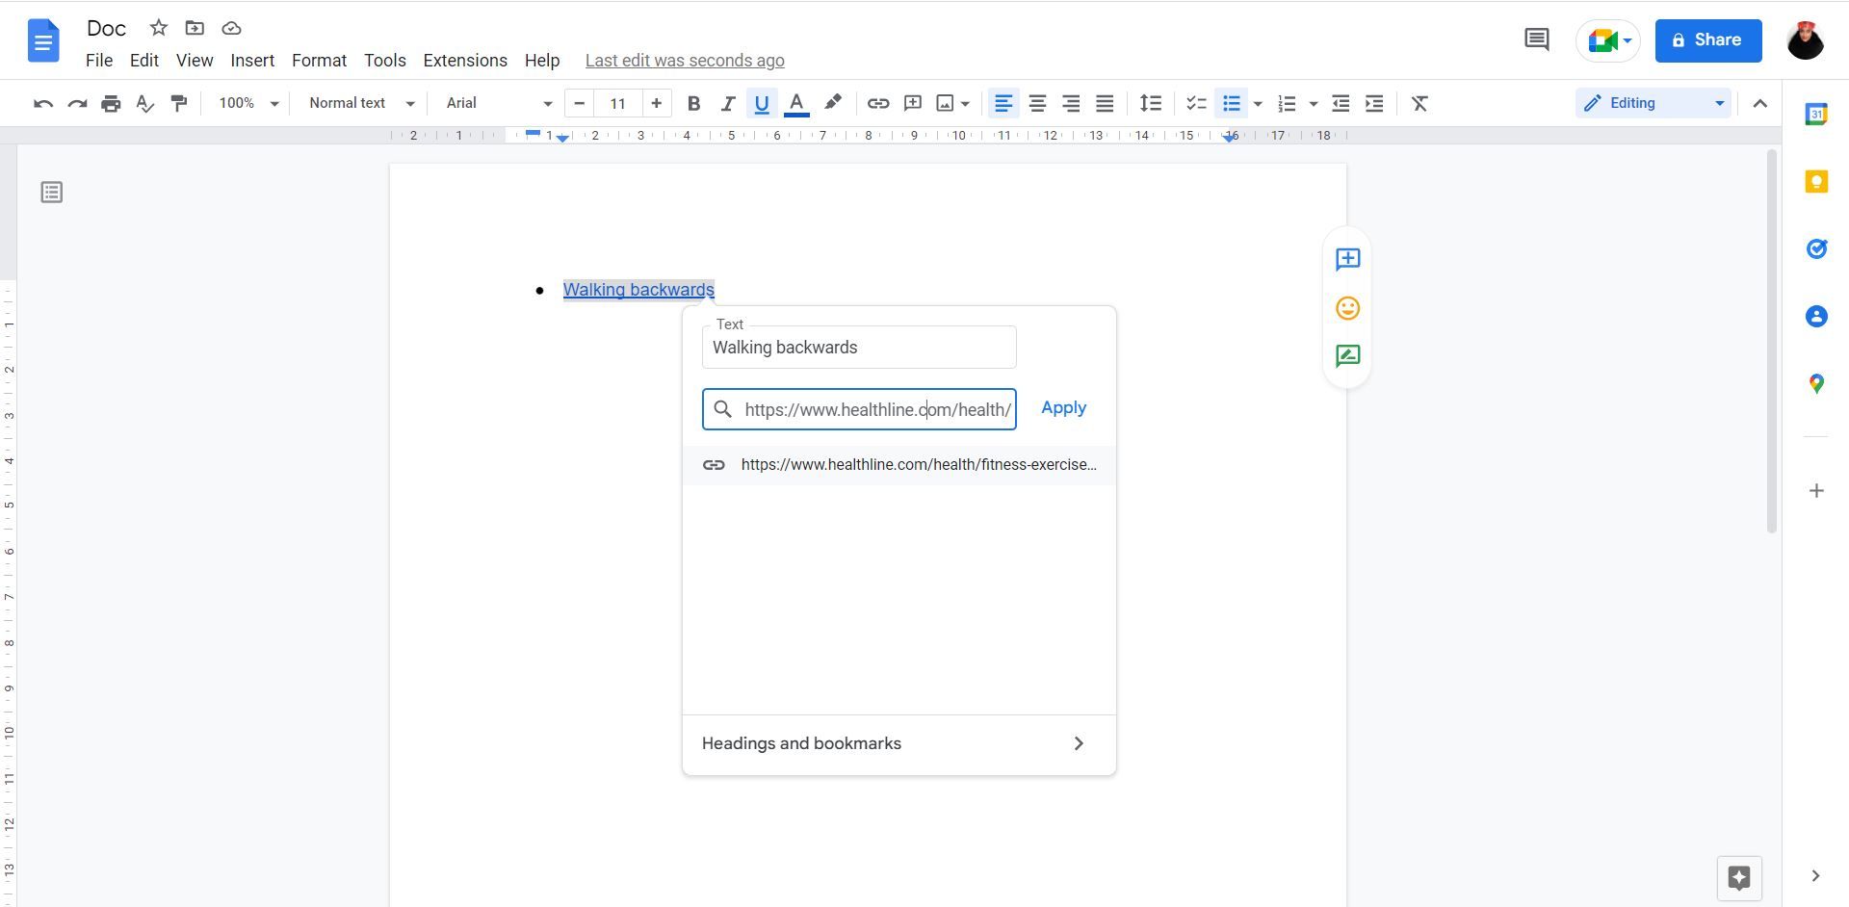This screenshot has width=1849, height=907.
Task: Open the text color picker
Action: point(796,103)
